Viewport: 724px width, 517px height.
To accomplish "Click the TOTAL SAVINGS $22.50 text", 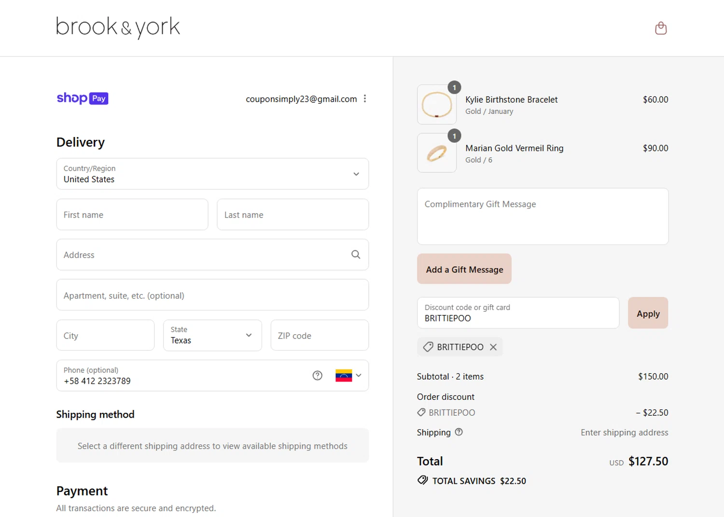I will [479, 481].
